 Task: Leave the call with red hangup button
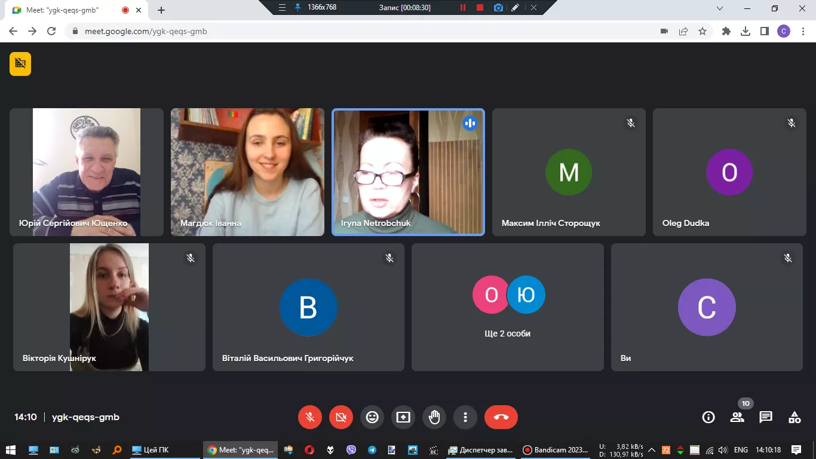(x=501, y=417)
